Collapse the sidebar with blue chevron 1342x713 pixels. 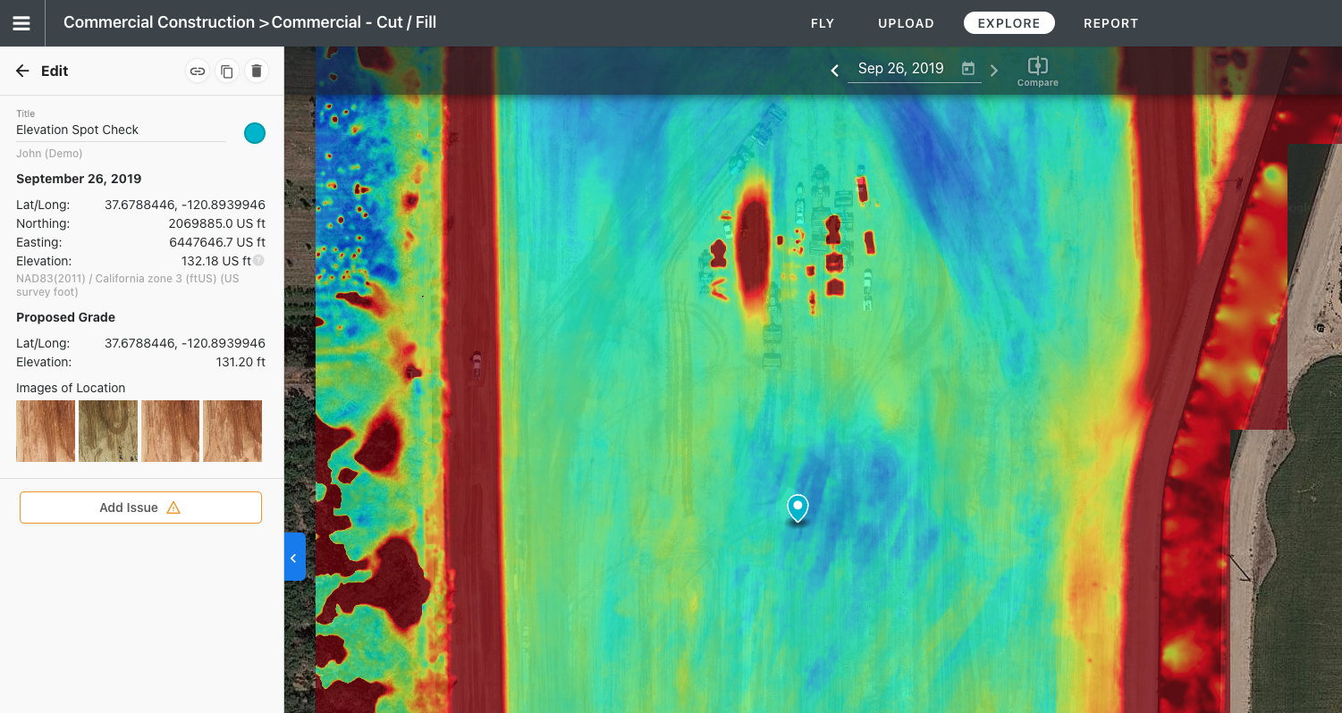[294, 558]
